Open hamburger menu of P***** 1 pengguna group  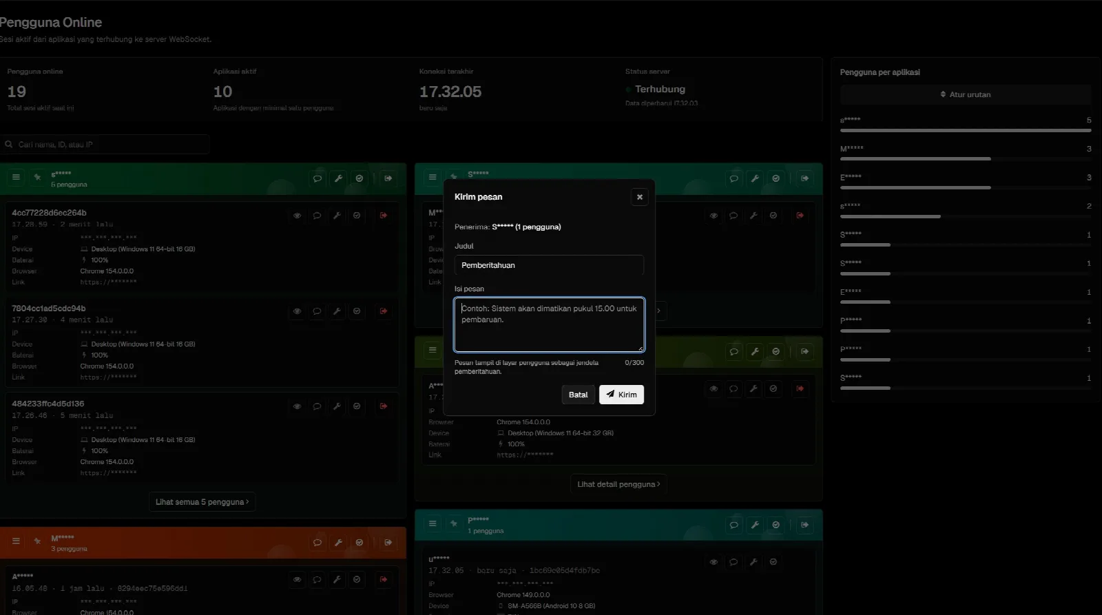[433, 523]
